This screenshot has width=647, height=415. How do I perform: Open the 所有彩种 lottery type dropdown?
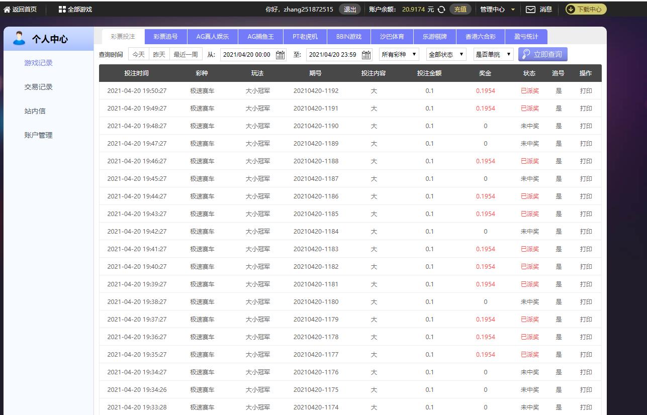coord(399,54)
